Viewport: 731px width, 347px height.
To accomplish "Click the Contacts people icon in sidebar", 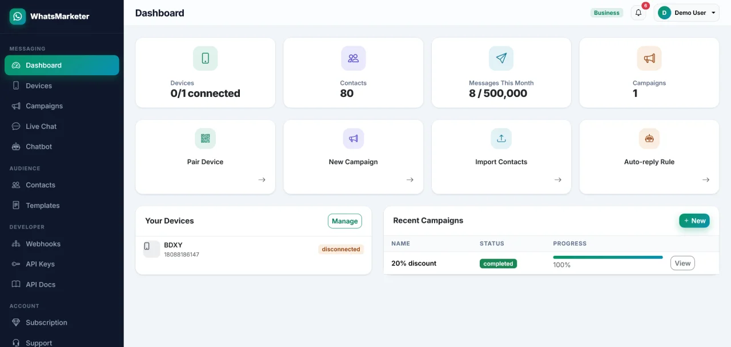I will (16, 185).
